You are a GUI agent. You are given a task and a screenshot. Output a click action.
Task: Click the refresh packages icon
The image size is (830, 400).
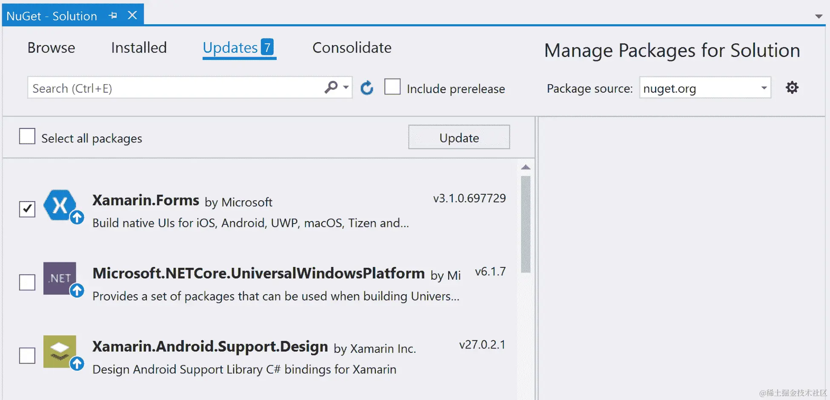tap(366, 88)
